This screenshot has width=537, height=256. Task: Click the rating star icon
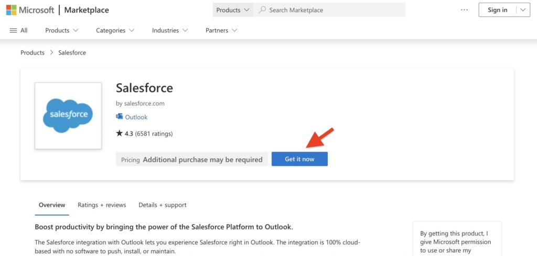click(119, 133)
